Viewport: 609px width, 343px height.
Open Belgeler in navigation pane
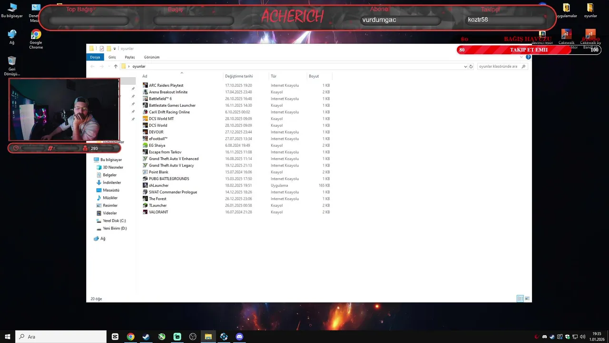[107, 175]
